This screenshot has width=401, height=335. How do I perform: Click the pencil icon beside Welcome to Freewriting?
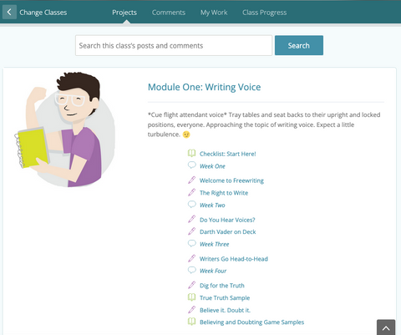[191, 180]
